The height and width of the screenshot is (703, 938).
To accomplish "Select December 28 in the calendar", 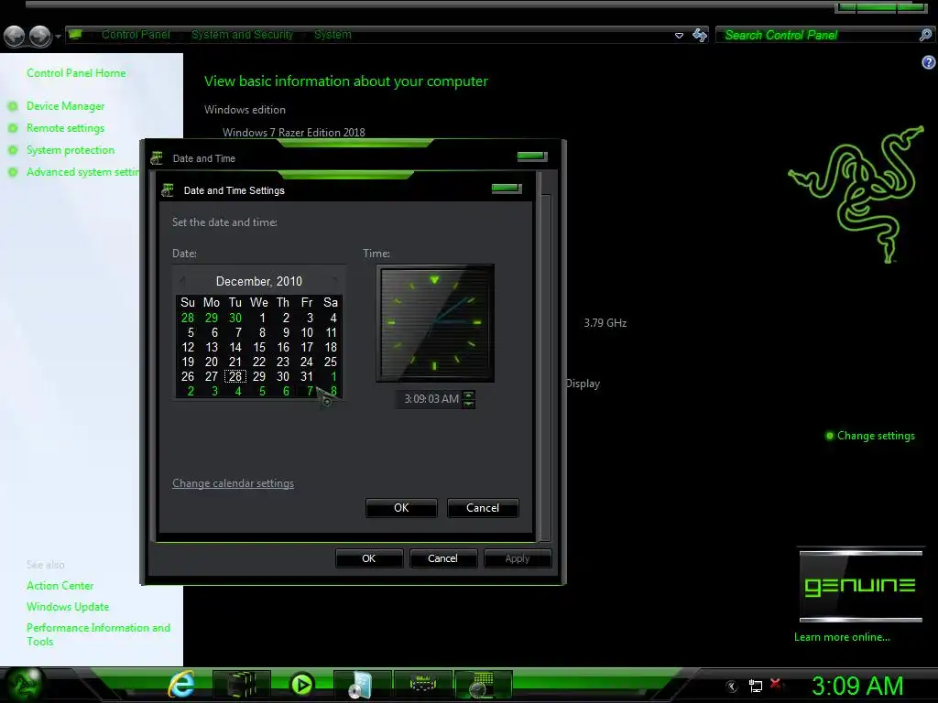I will pyautogui.click(x=235, y=376).
